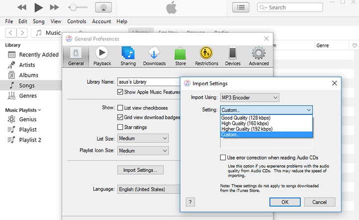The height and width of the screenshot is (220, 359).
Task: Enable Star ratings checkbox
Action: pos(120,127)
